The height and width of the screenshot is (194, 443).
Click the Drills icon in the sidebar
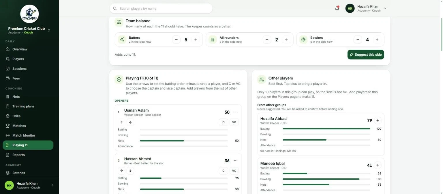pos(8,116)
